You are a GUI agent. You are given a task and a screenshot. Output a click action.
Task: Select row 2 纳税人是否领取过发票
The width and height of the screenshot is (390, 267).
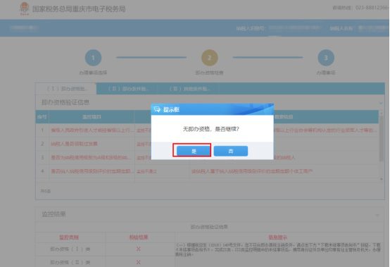click(74, 144)
